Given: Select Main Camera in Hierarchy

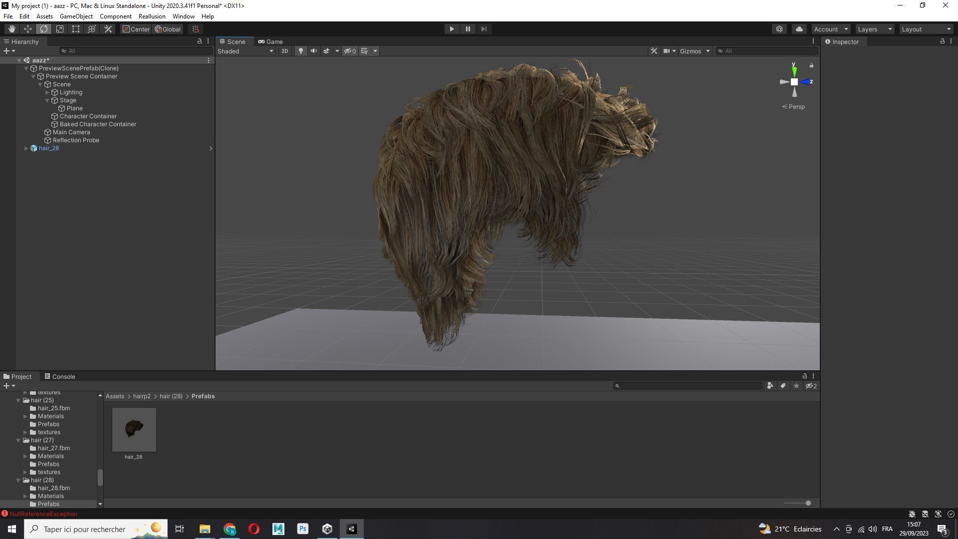Looking at the screenshot, I should pos(71,132).
